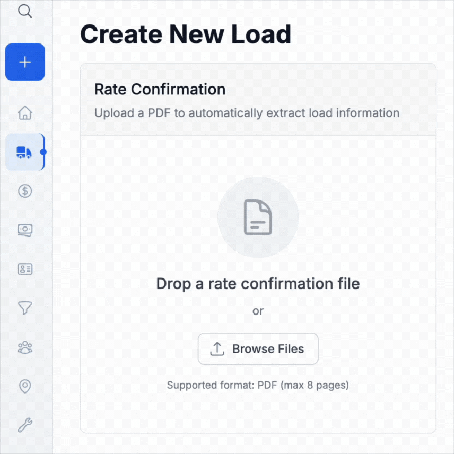Open the ID card icon in sidebar
This screenshot has height=454, width=454.
25,269
